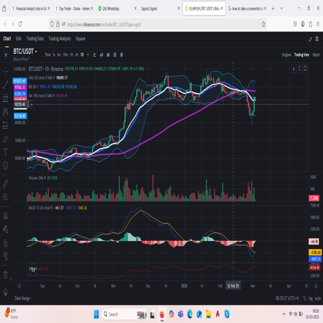The width and height of the screenshot is (323, 323).
Task: Switch to the Trading Data tab
Action: [35, 38]
